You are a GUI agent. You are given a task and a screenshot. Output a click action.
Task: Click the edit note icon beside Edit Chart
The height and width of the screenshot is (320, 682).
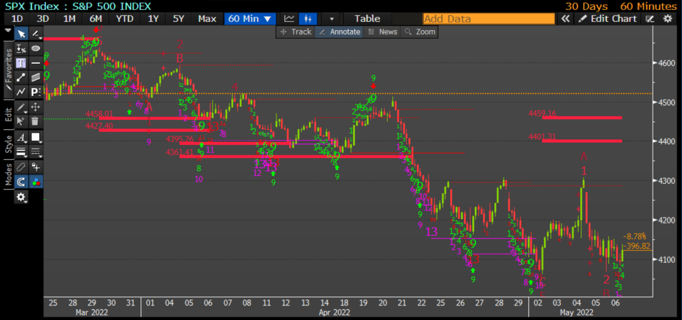pyautogui.click(x=650, y=19)
